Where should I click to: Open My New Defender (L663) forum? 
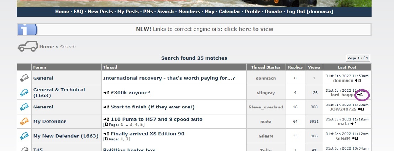pos(66,136)
